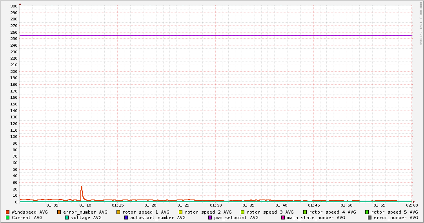Click the 'rotor speed 4 AVG' label
This screenshot has width=424, height=223.
[x=333, y=212]
